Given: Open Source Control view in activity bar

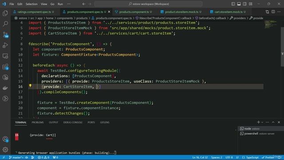Looking at the screenshot, I should click(5, 35).
